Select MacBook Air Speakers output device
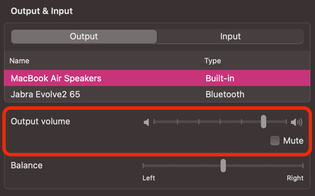Screen dimensions: 315x196 click(157, 78)
